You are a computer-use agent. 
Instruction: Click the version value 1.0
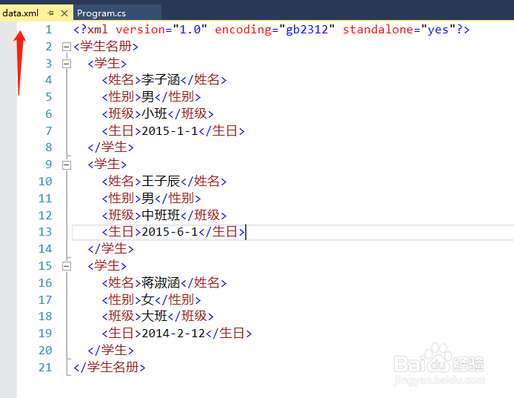pos(190,30)
